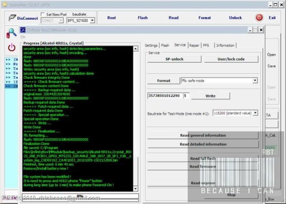Image resolution: width=286 pixels, height=204 pixels.
Task: Click the Write IMEI button
Action: [210, 96]
